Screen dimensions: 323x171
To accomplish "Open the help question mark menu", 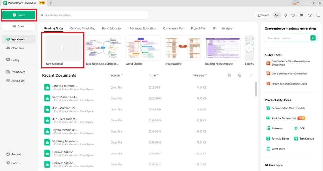I will (294, 15).
